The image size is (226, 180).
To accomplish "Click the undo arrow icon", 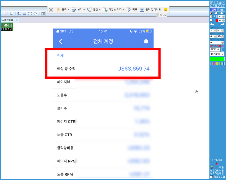I will 212,24.
